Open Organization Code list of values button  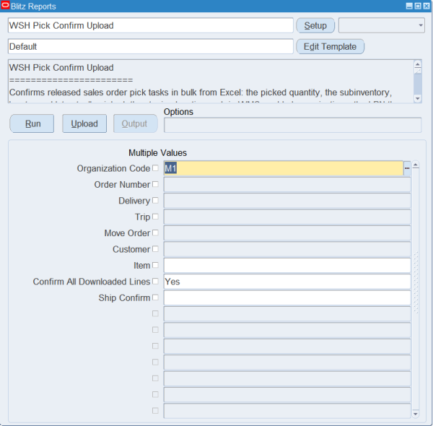click(407, 168)
